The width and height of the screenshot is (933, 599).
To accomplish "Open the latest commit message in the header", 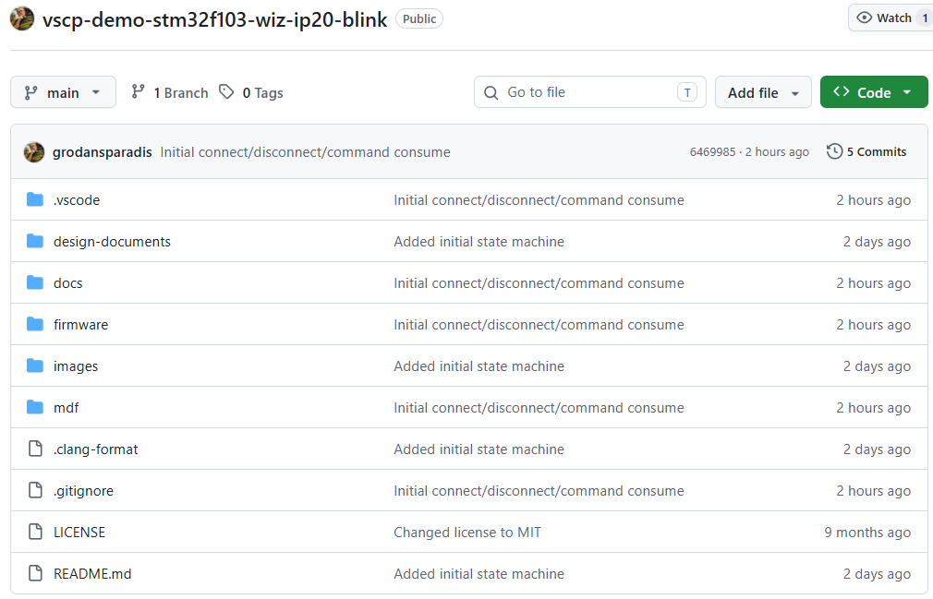I will coord(305,152).
